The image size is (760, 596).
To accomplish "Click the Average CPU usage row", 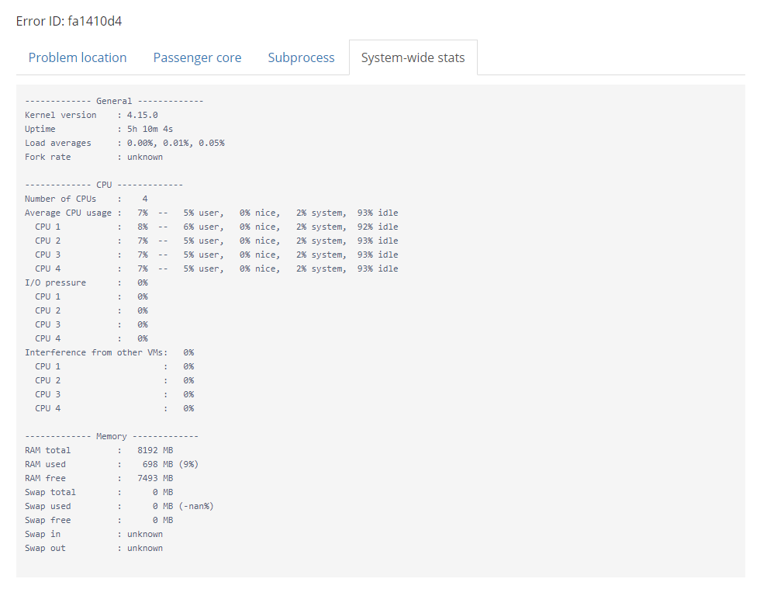I will coord(211,213).
